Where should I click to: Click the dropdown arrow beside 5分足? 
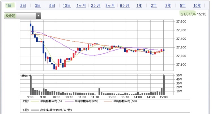(x=38, y=16)
